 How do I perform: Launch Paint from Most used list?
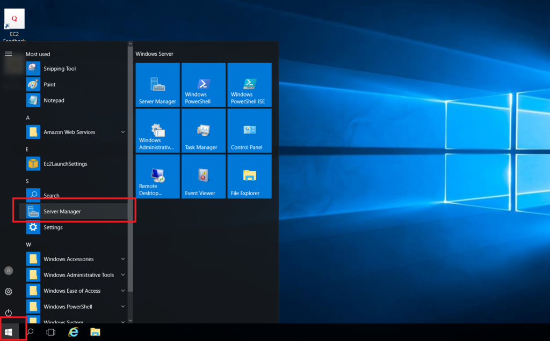pos(73,84)
